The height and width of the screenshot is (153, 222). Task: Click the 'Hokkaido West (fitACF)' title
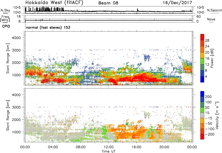click(x=54, y=3)
